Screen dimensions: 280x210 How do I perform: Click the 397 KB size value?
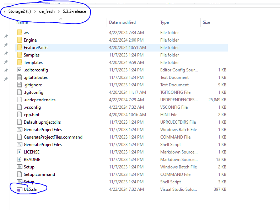pos(220,189)
